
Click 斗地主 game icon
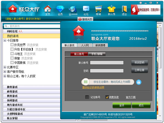coord(12,54)
